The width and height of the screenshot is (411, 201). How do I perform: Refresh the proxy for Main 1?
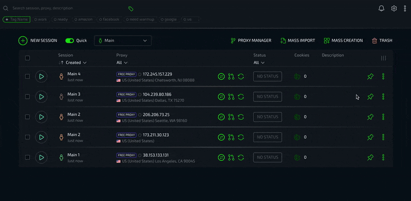click(241, 157)
